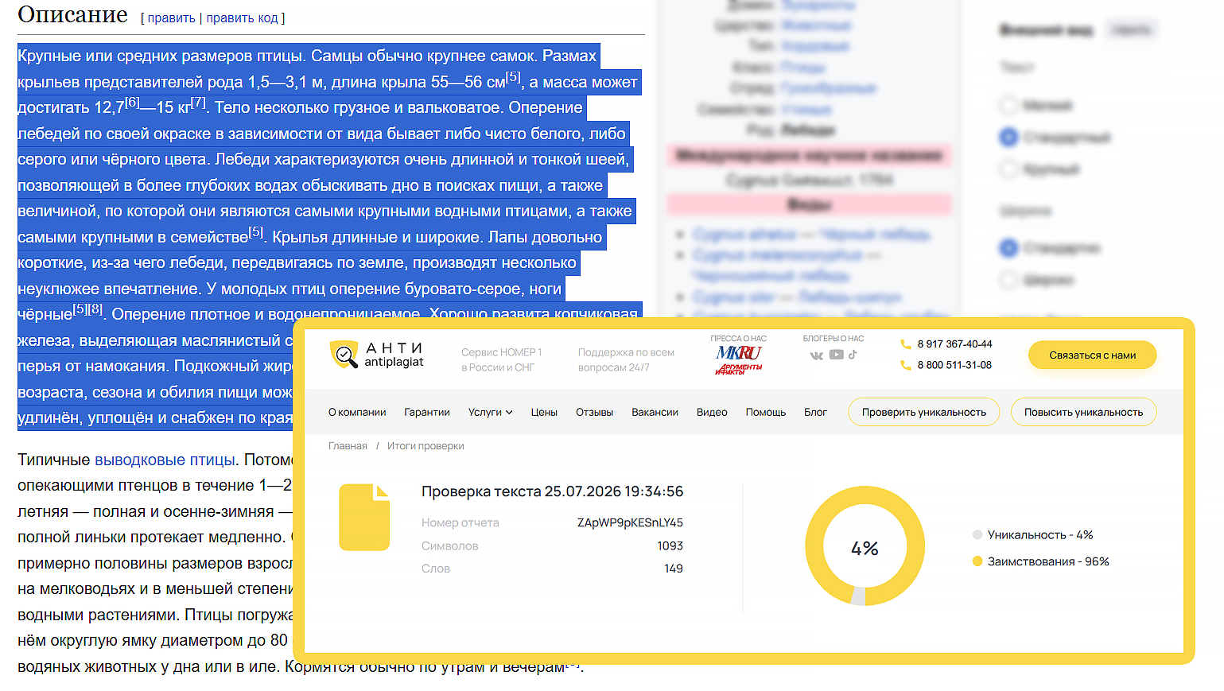This screenshot has width=1224, height=691.
Task: Open the Помощь menu item
Action: [x=765, y=412]
